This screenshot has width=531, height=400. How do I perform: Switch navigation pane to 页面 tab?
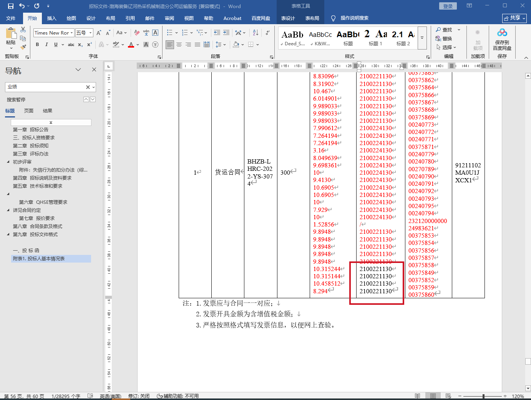[x=29, y=111]
